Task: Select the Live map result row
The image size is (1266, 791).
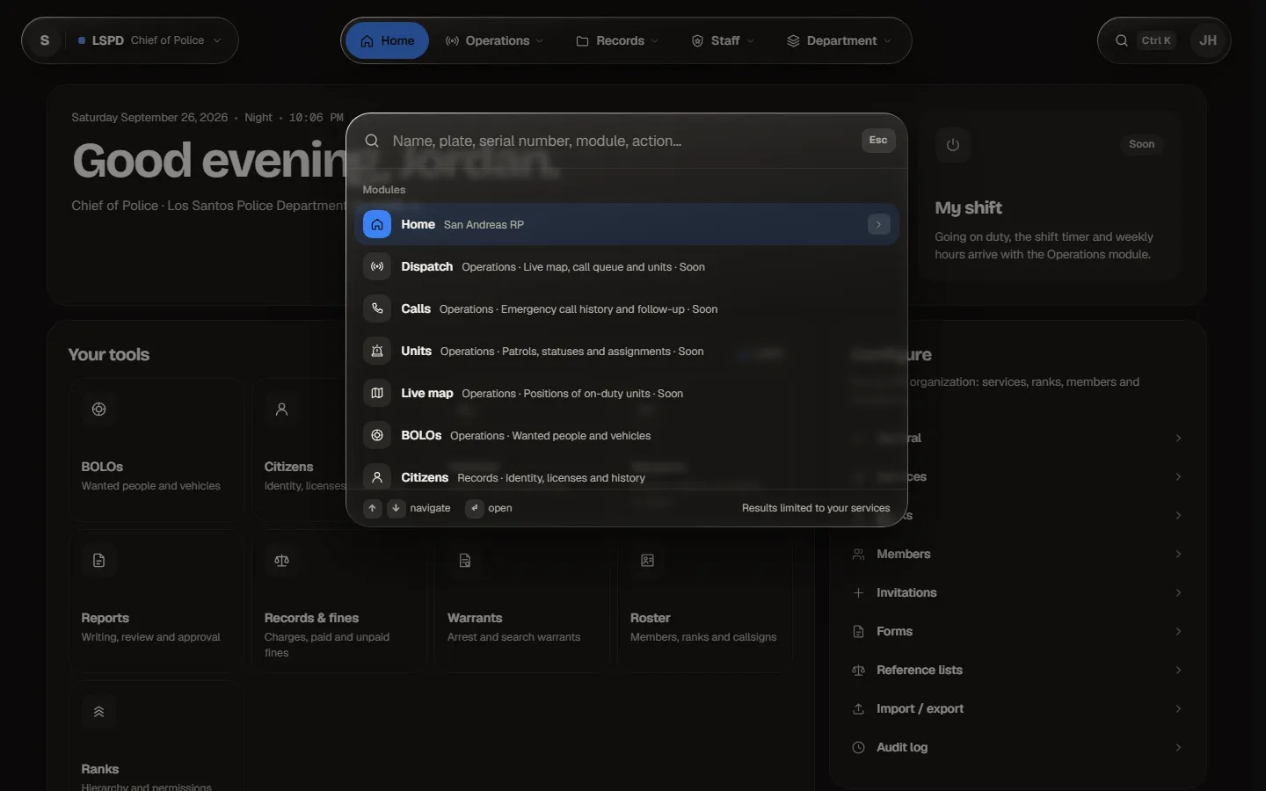Action: point(627,394)
